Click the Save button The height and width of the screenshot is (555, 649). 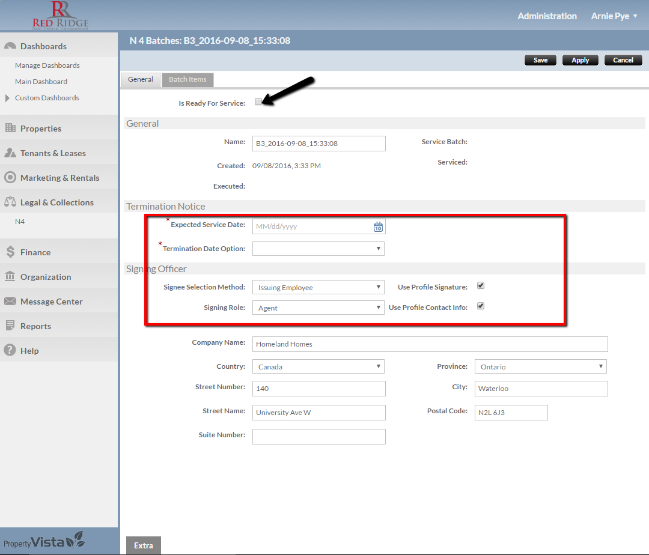point(540,60)
